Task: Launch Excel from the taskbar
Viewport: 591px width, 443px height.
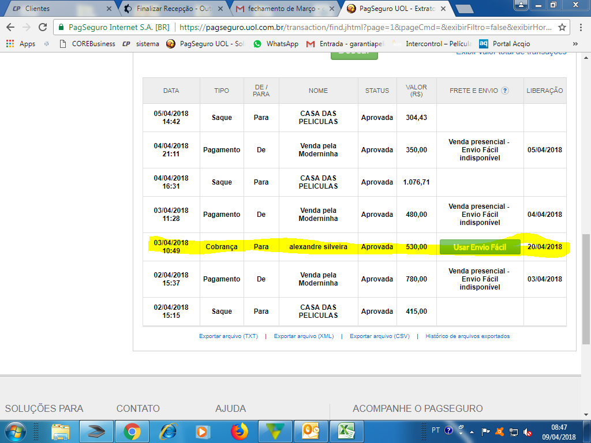Action: click(346, 431)
